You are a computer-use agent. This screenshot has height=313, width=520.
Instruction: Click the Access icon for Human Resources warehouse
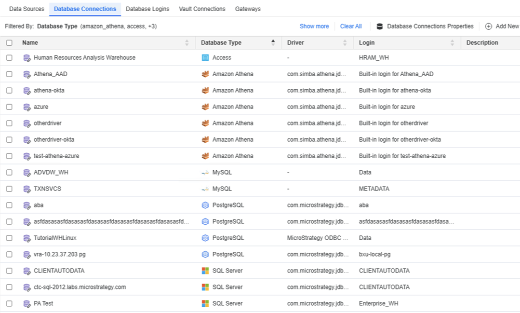205,58
